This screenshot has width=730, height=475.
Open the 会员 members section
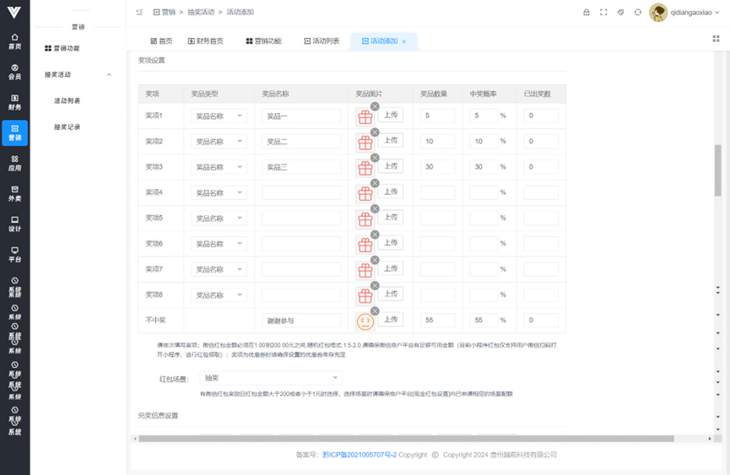(x=14, y=72)
